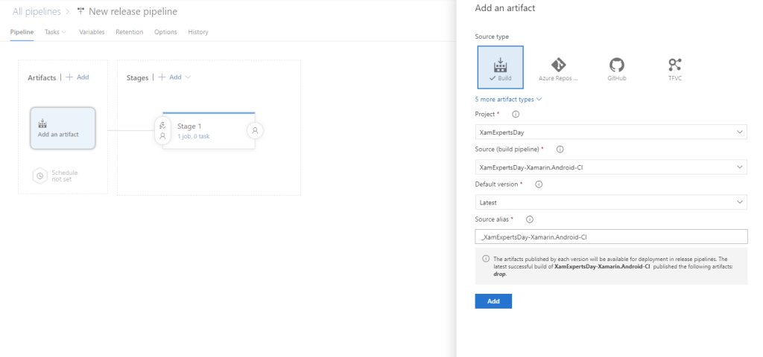Open the Tasks tab

pyautogui.click(x=52, y=32)
